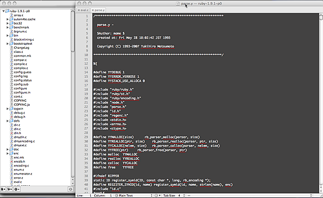Select configure.in in the file tree
323x198 pixels.
click(x=22, y=93)
